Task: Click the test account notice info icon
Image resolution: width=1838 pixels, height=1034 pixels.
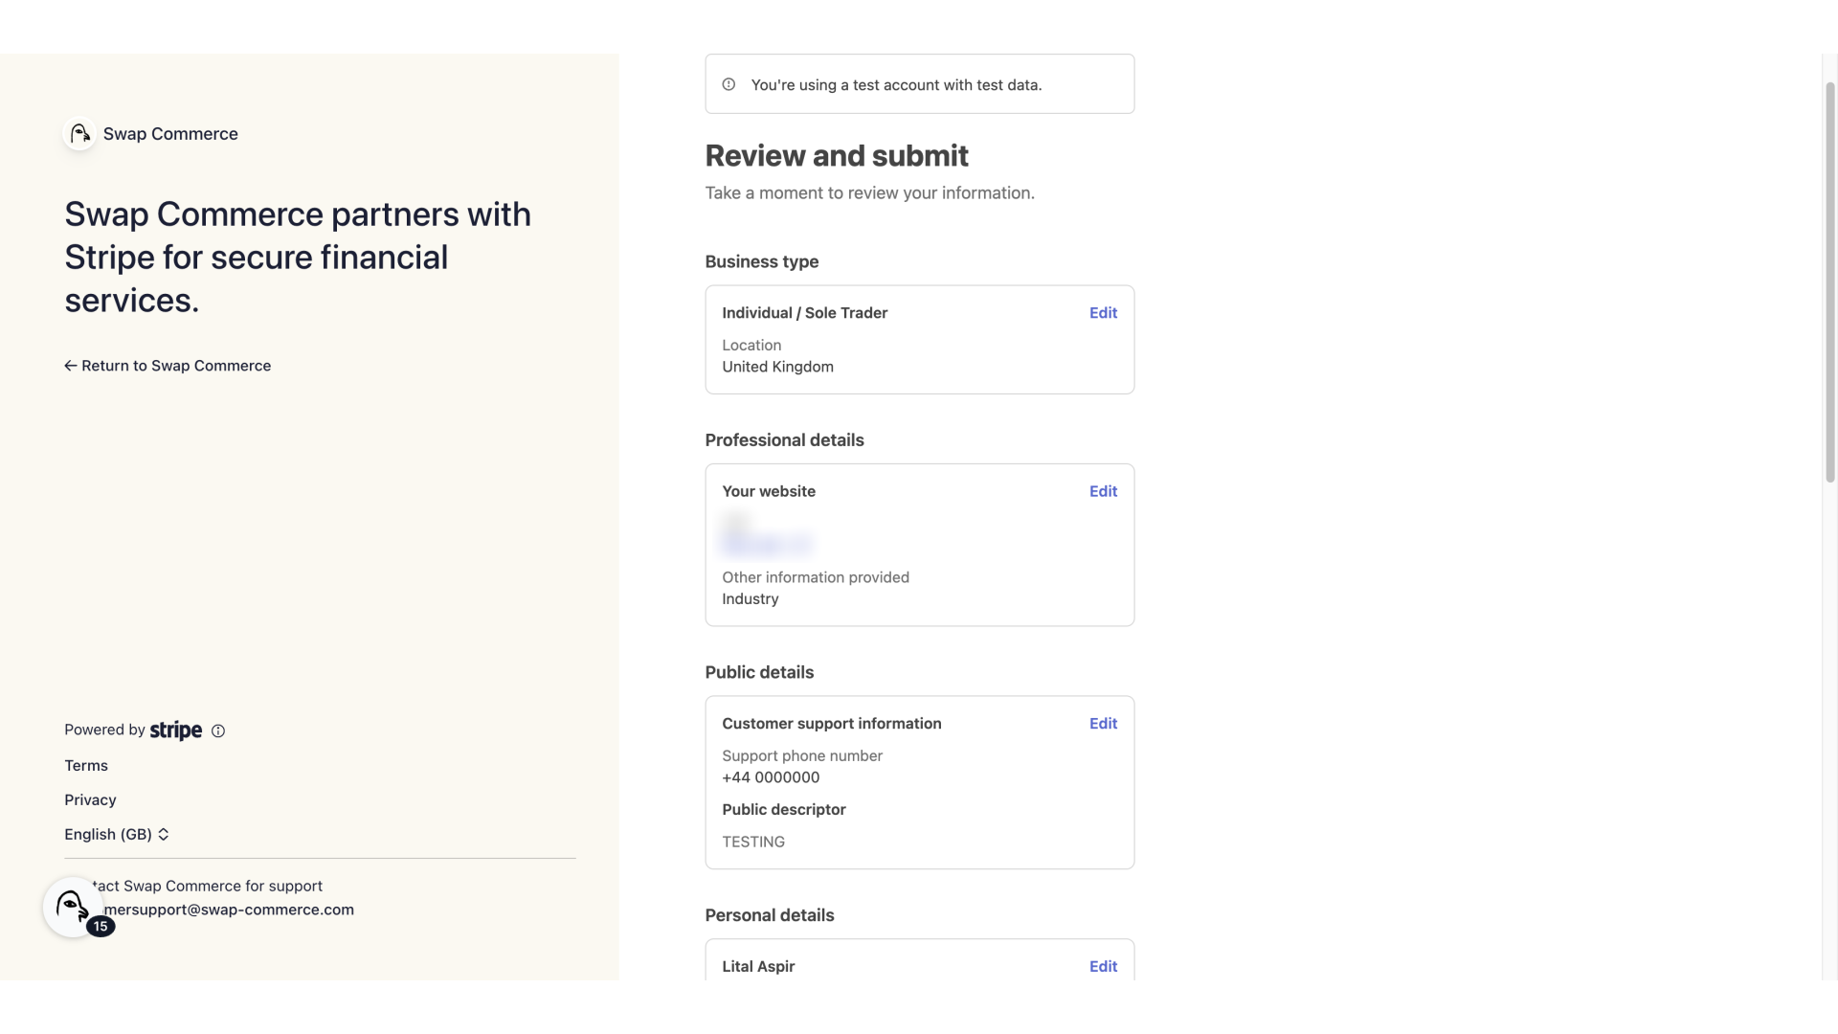Action: coord(728,84)
